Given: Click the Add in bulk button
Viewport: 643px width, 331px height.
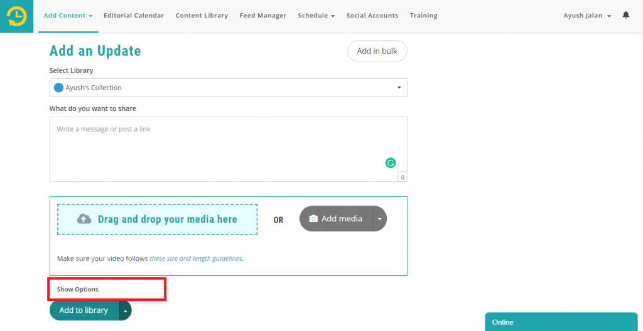Looking at the screenshot, I should (377, 51).
